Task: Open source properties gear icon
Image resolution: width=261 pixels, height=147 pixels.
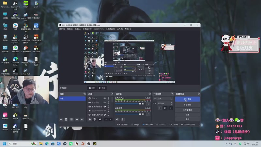Action: (x=100, y=119)
